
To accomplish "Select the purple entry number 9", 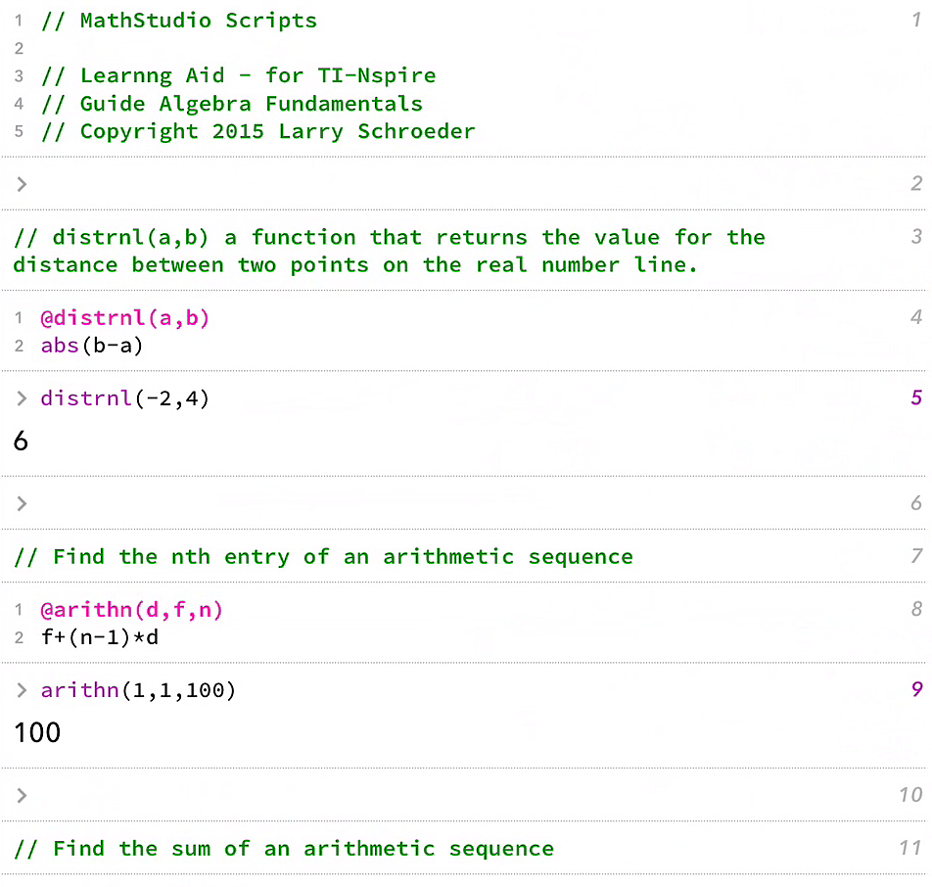I will point(916,689).
